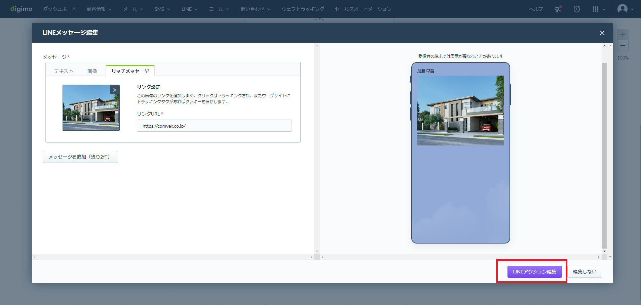
Task: Click the 編集しない button
Action: [x=585, y=272]
